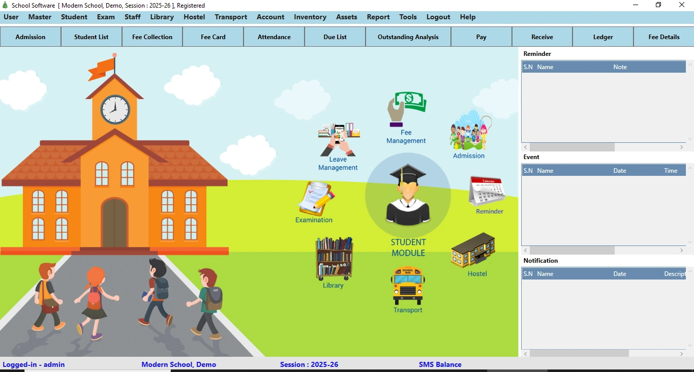The height and width of the screenshot is (372, 694).
Task: Click the Date column header in Event
Action: pyautogui.click(x=619, y=171)
